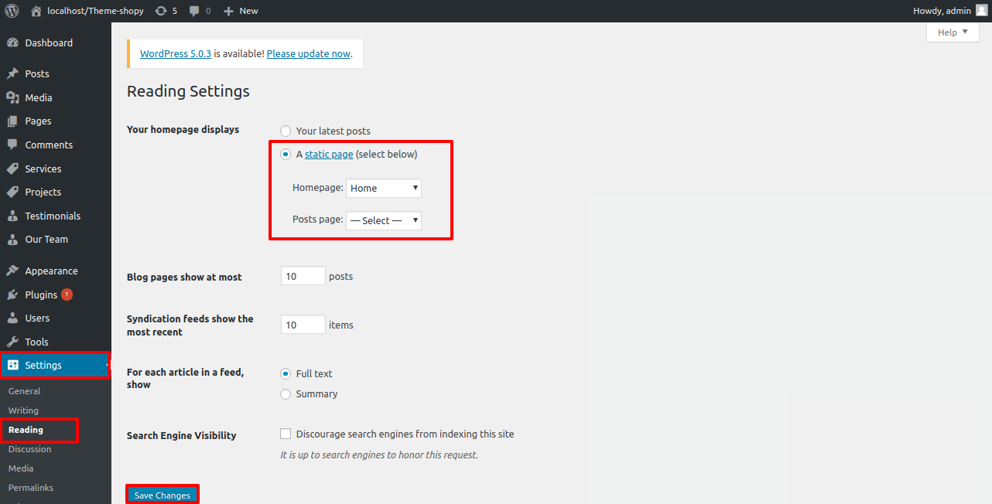Enable Discourage search engines checkbox

286,434
